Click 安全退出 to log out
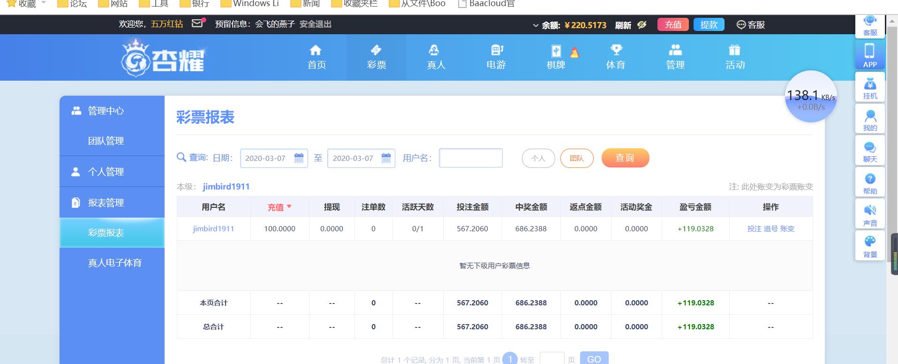This screenshot has width=898, height=364. tap(315, 24)
